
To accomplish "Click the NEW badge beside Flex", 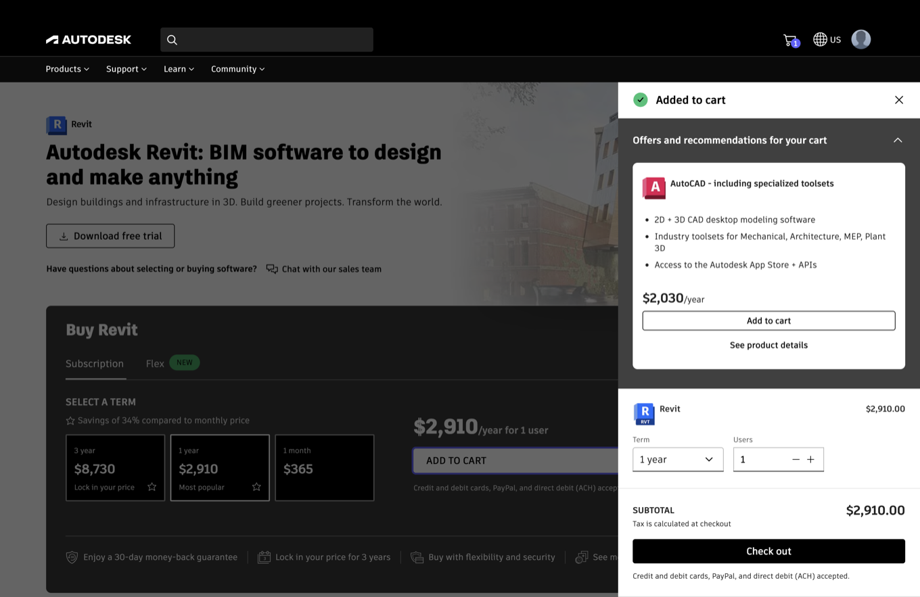I will (x=185, y=363).
